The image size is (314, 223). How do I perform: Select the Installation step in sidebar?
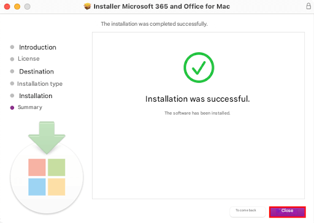tap(36, 96)
